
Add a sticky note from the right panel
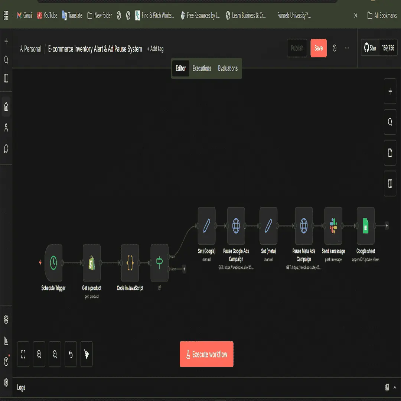coord(390,153)
